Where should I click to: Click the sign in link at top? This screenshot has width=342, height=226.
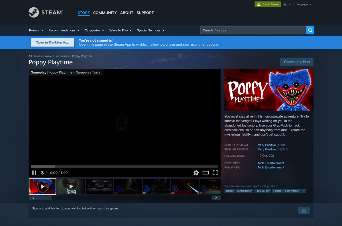287,4
